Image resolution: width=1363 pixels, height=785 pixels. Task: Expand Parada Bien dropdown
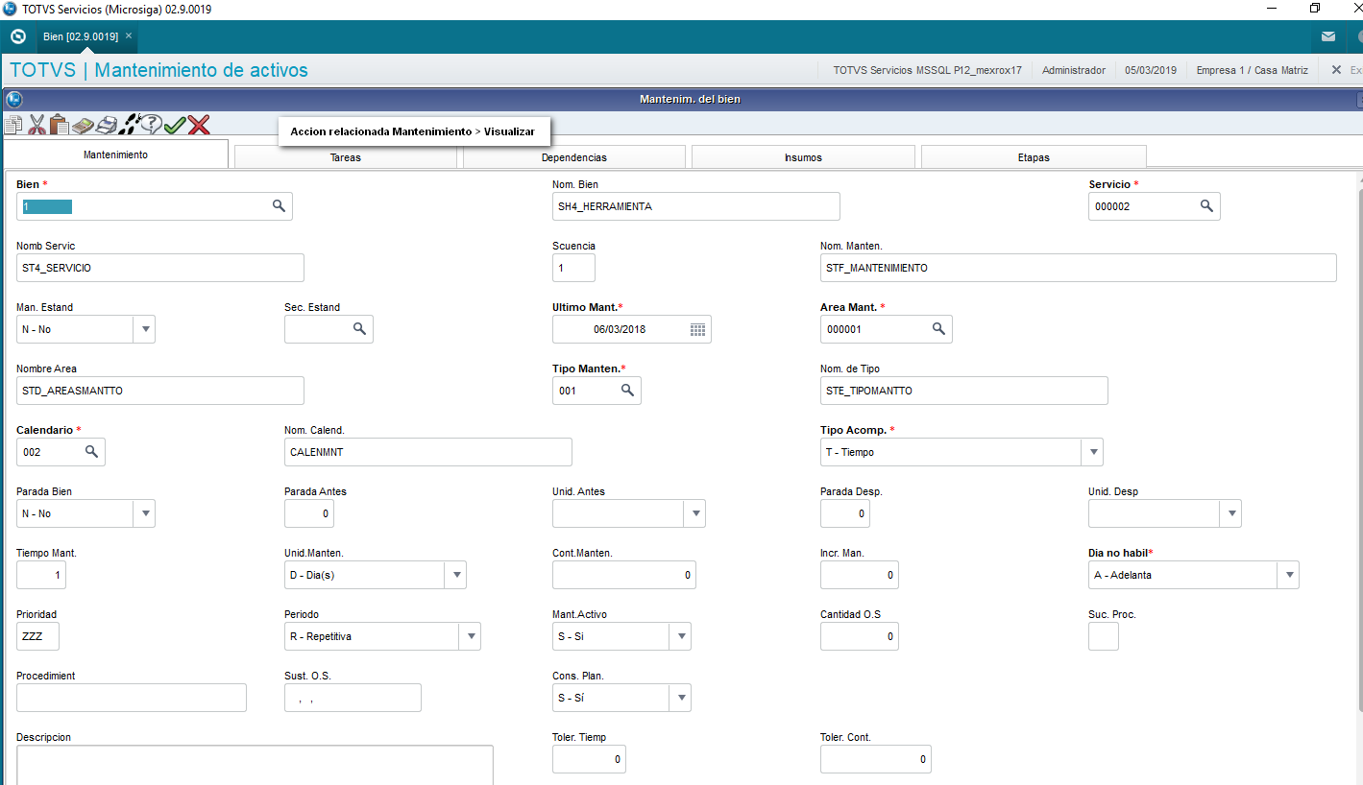144,513
